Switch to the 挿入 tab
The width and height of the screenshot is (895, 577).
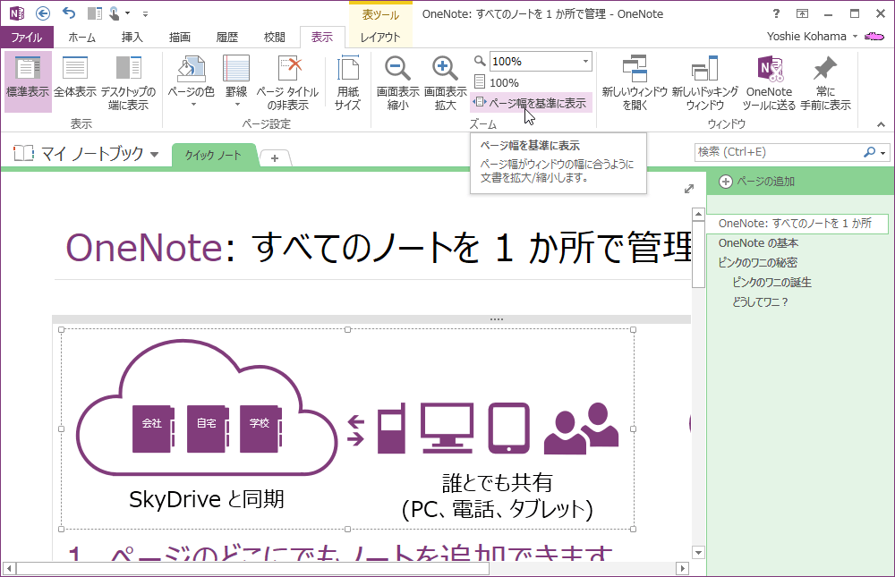point(132,37)
